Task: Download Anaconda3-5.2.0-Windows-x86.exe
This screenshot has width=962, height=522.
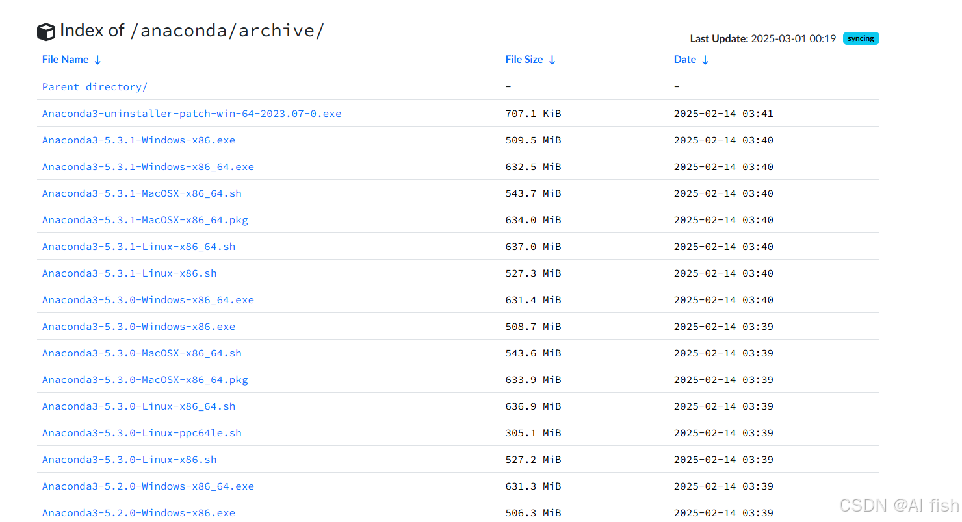Action: point(139,513)
